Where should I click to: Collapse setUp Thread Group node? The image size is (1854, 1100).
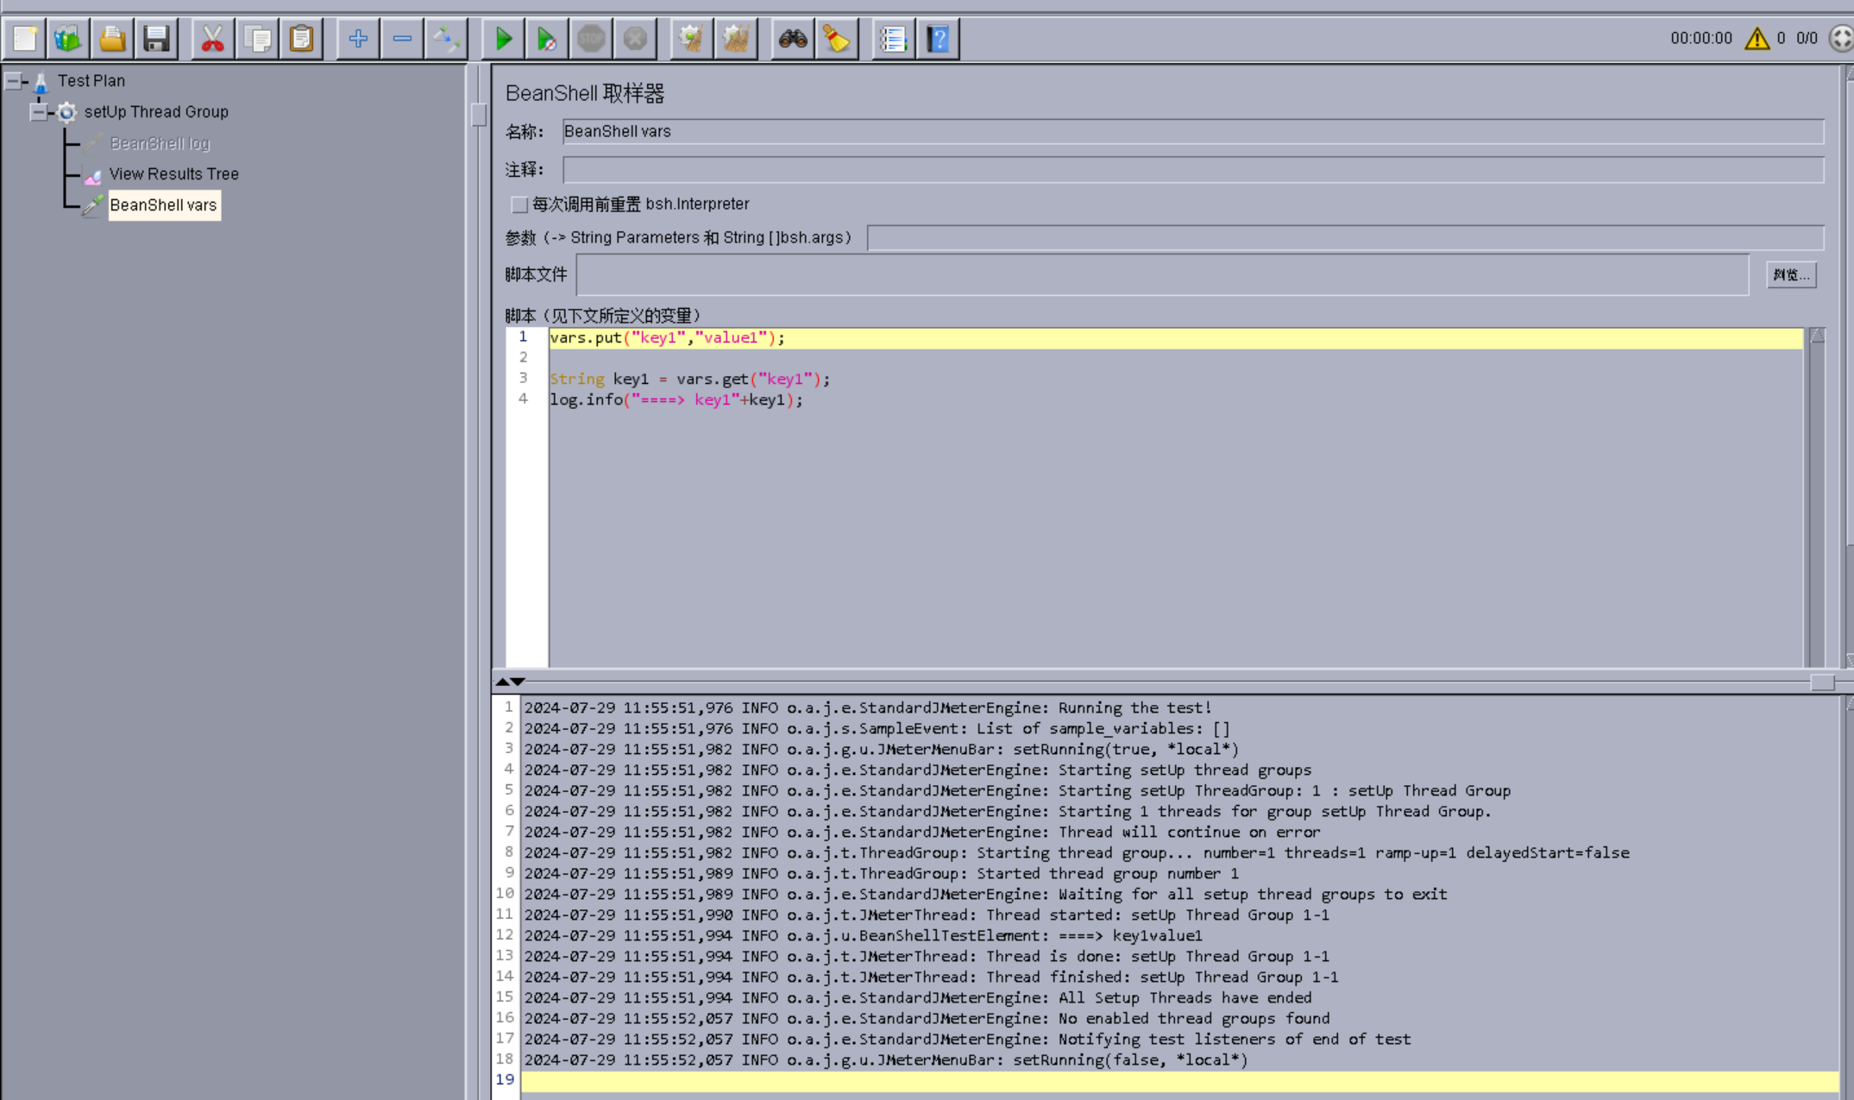click(38, 112)
